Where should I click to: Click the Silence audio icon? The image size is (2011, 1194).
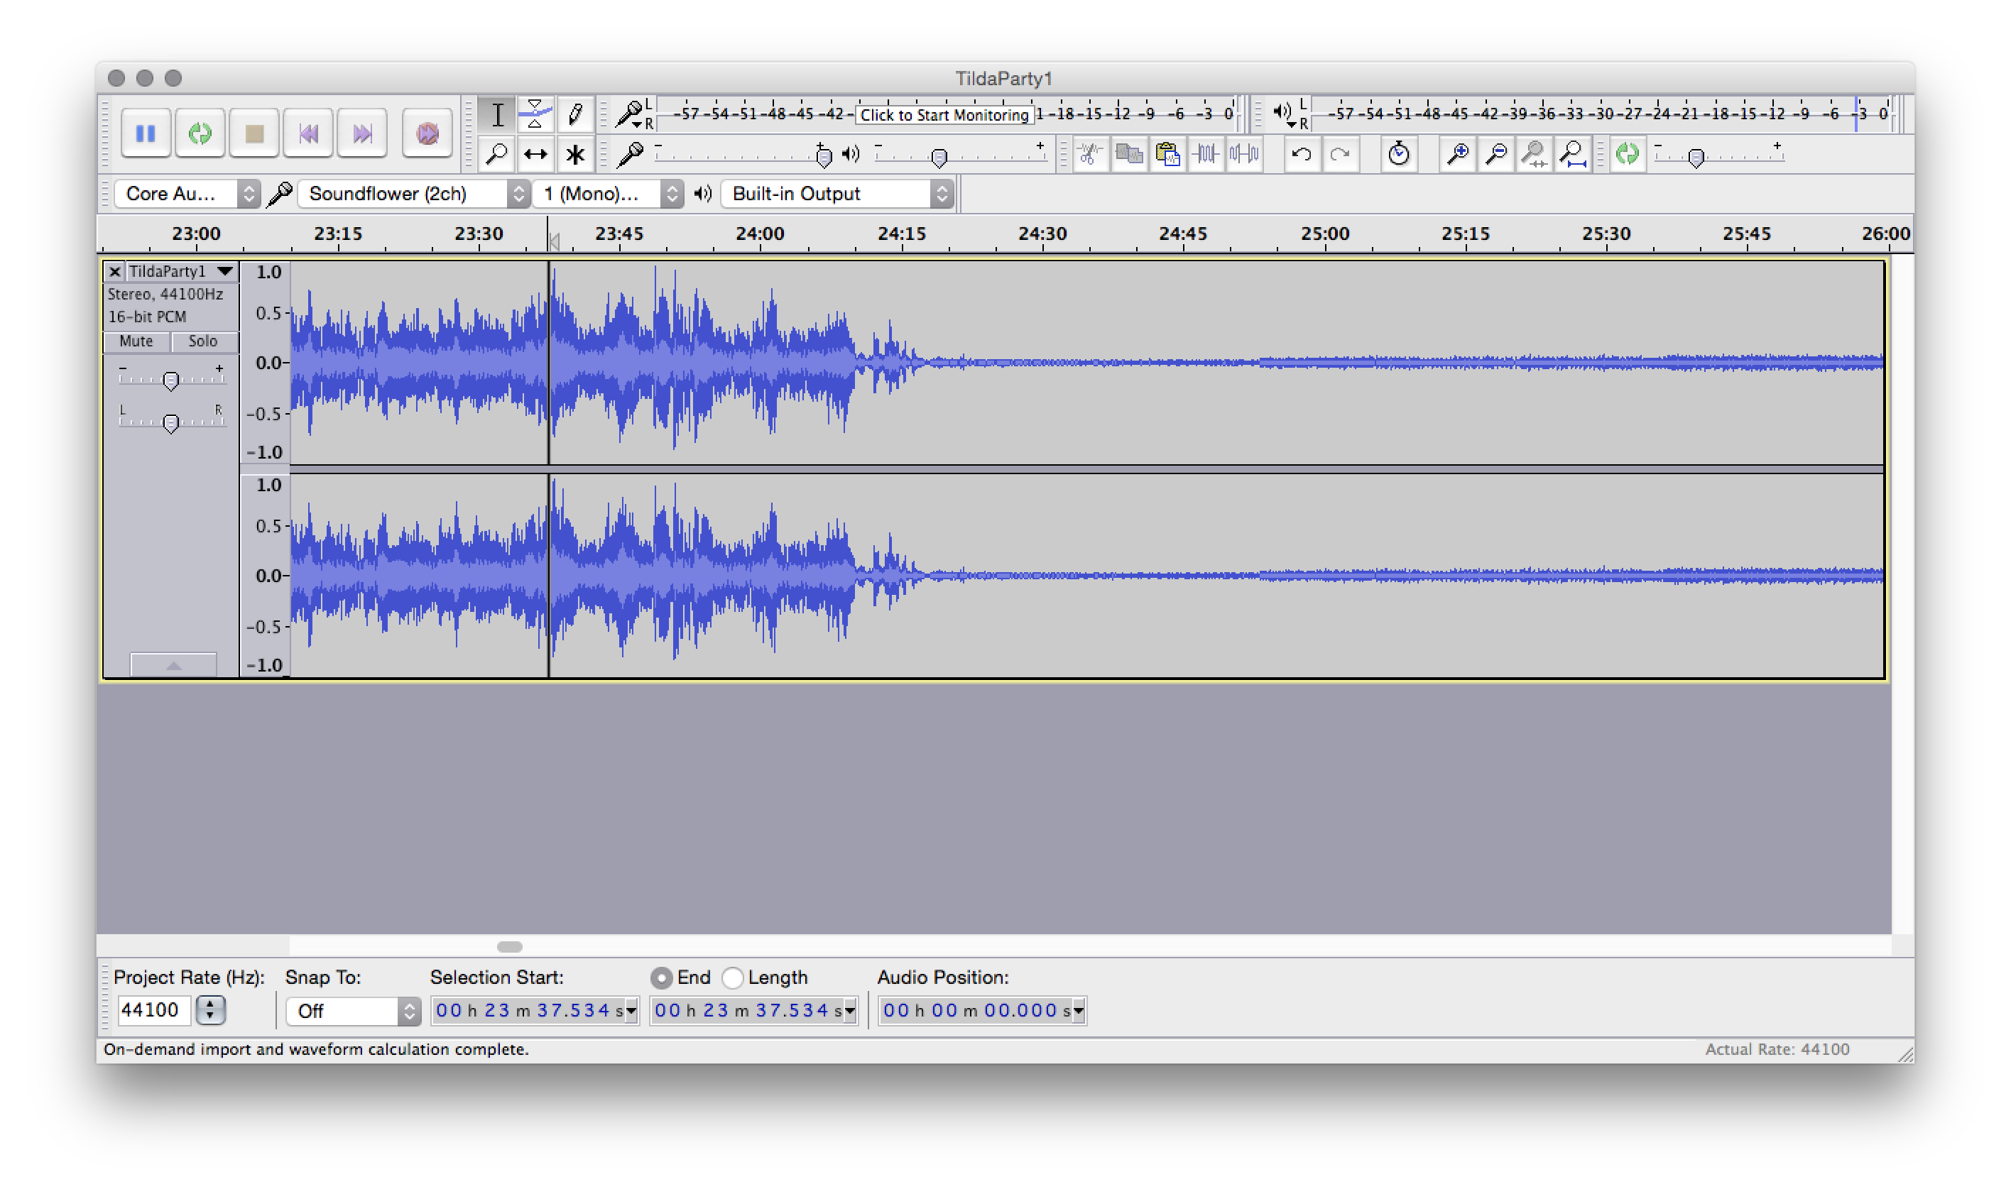(1244, 153)
